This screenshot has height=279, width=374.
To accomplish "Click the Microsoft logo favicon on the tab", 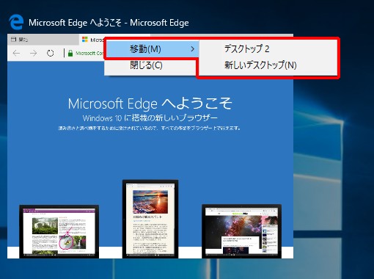I will click(x=85, y=40).
